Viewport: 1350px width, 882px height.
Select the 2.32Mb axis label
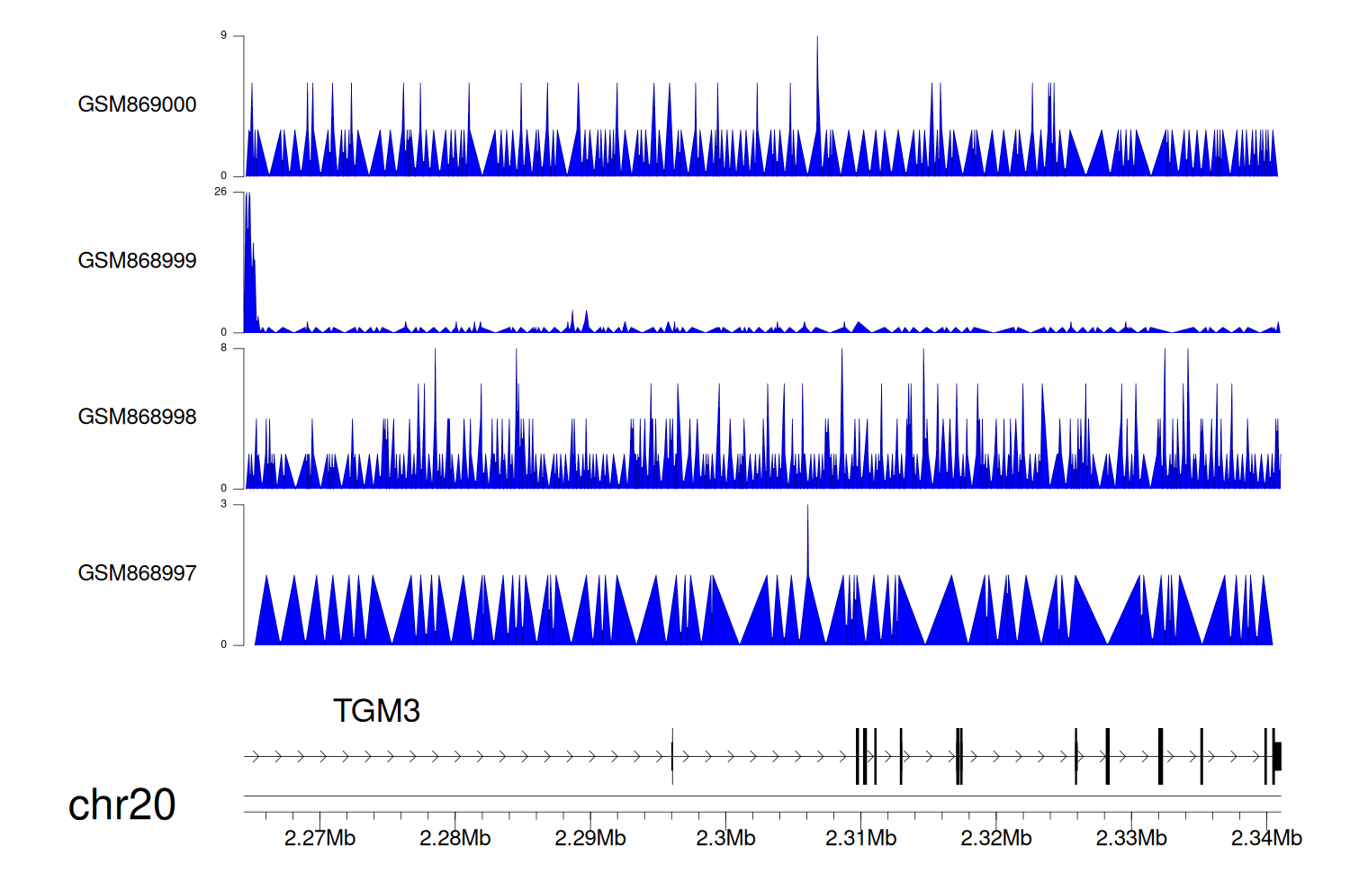995,839
